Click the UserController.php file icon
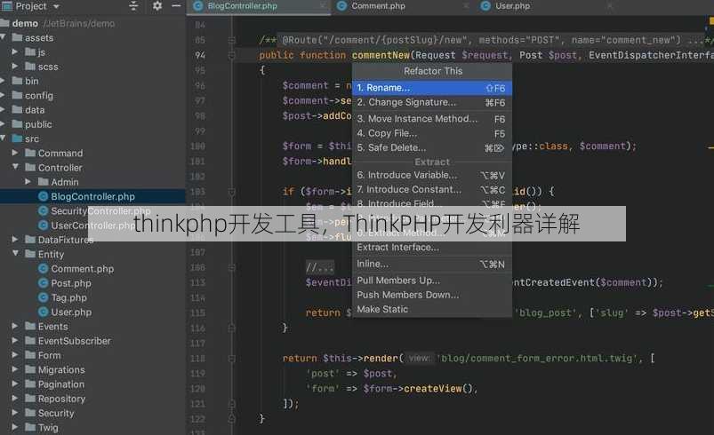714x435 pixels. (x=44, y=225)
